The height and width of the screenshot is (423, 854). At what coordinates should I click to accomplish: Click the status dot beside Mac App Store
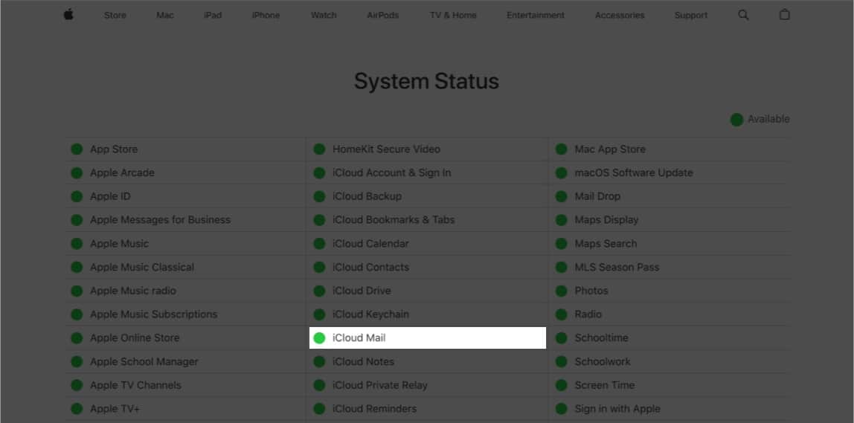pos(561,149)
